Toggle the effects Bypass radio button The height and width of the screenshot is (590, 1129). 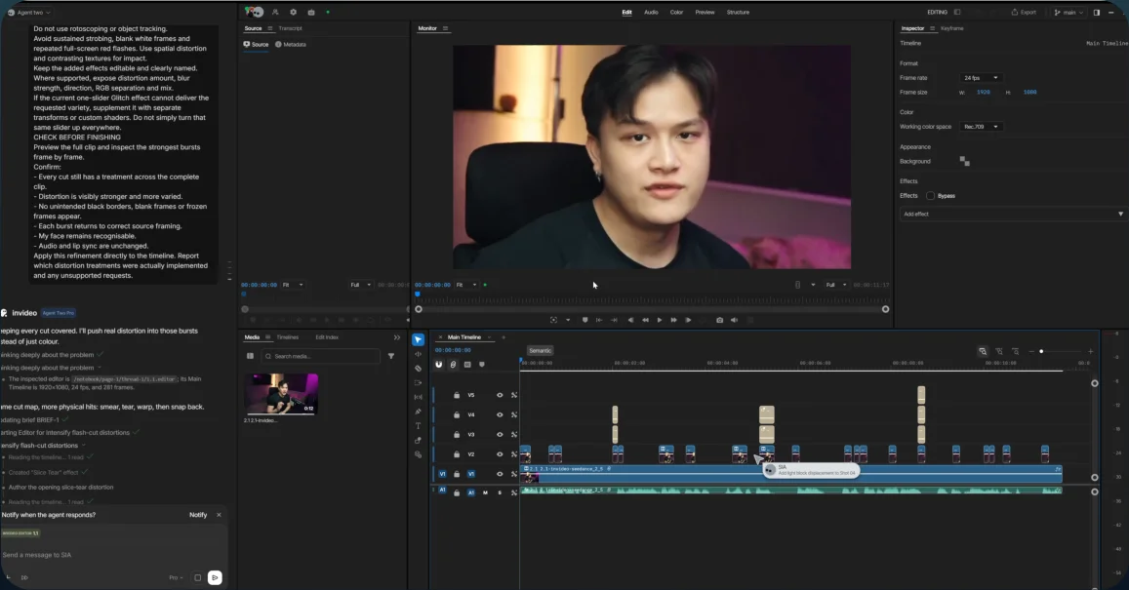[930, 196]
